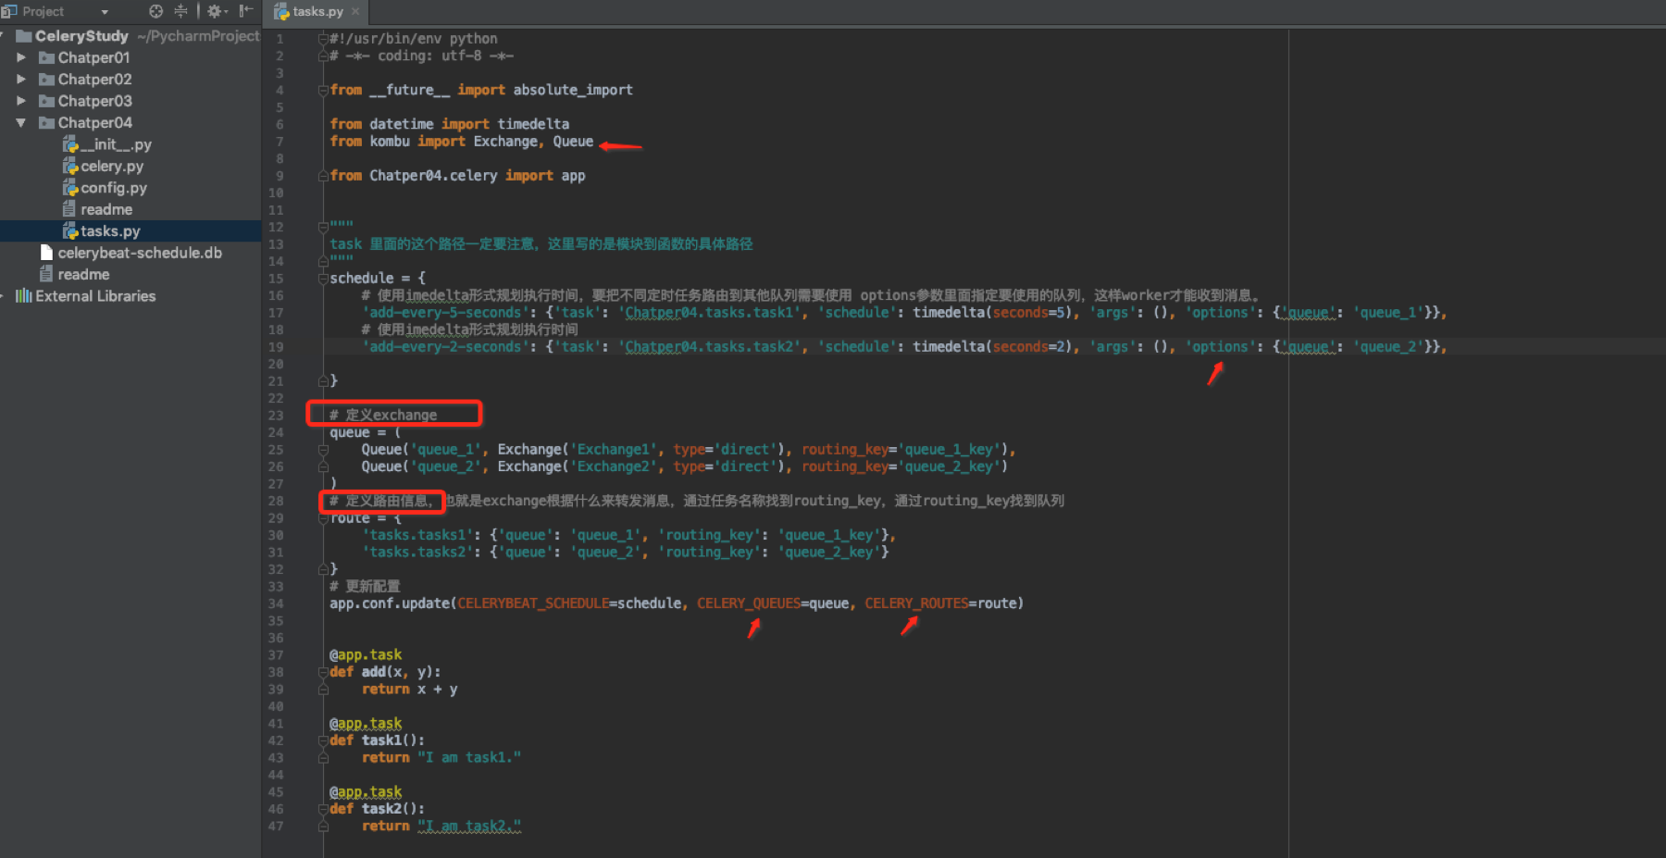
Task: Click 'timedelta' in the datetime import line
Action: 533,124
